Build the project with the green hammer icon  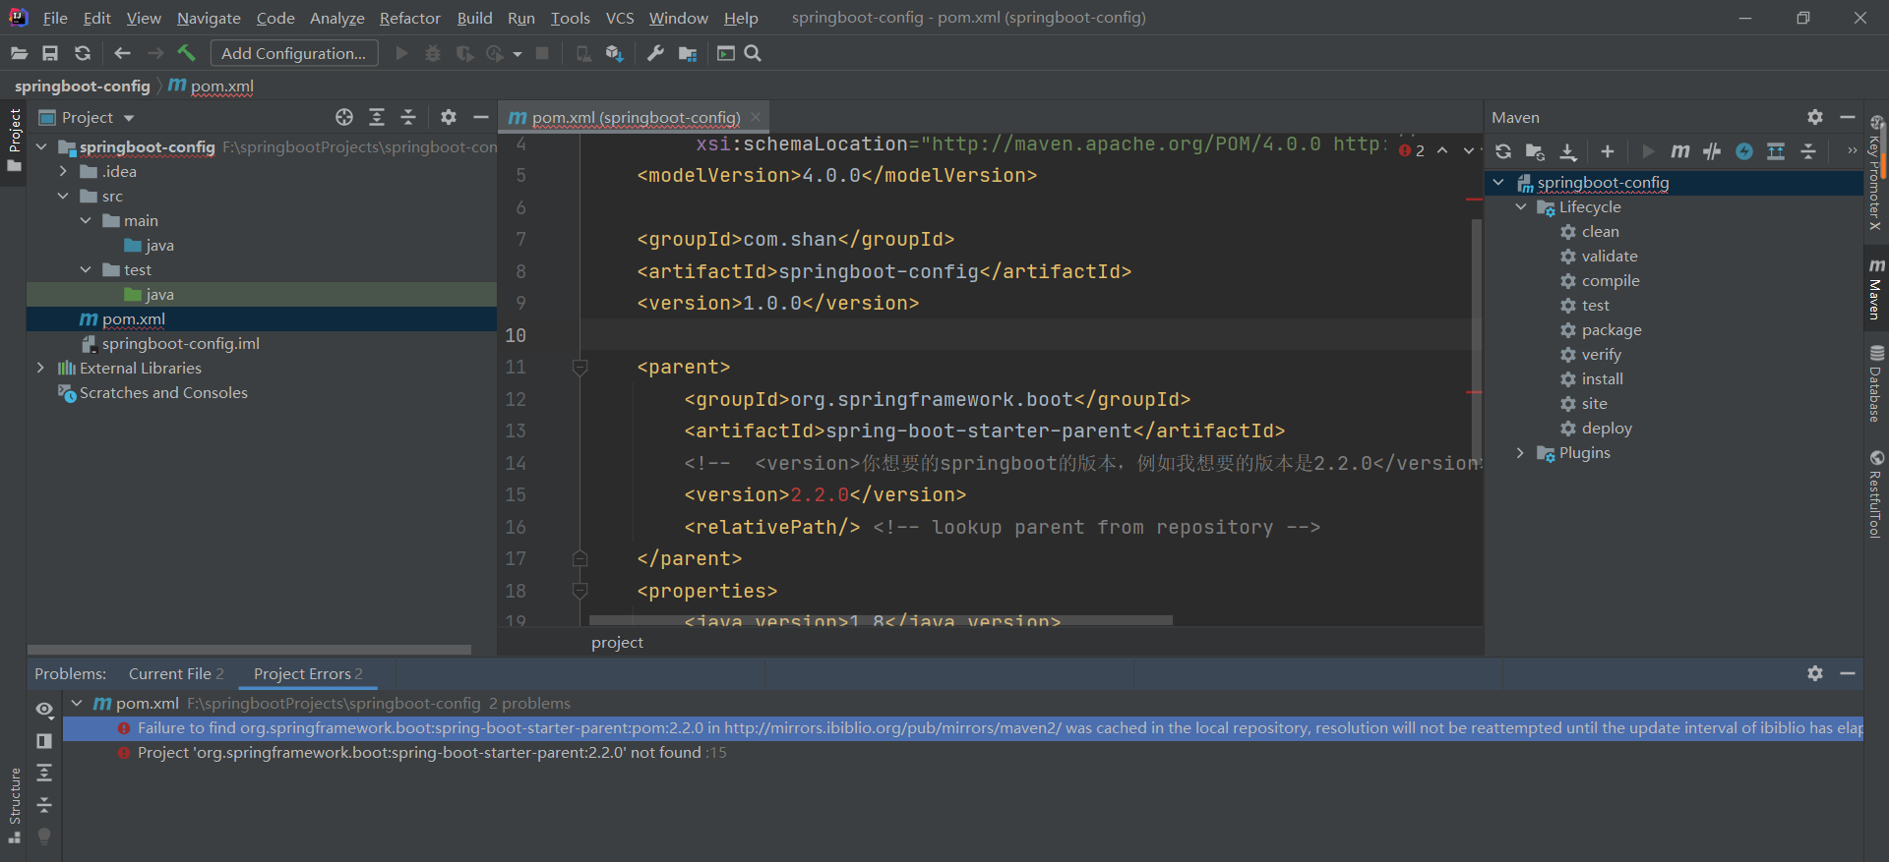(186, 53)
